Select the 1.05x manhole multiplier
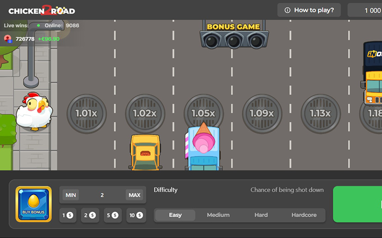Image resolution: width=382 pixels, height=238 pixels. [x=203, y=110]
